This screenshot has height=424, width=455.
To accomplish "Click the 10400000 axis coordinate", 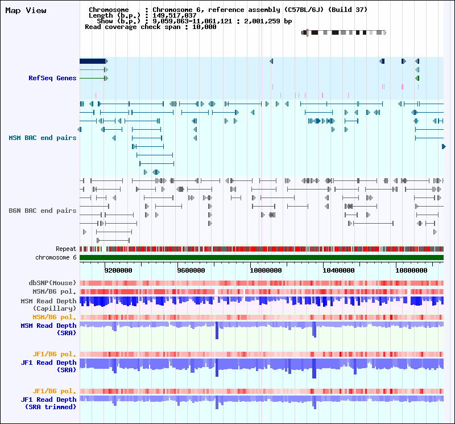I will tap(338, 270).
